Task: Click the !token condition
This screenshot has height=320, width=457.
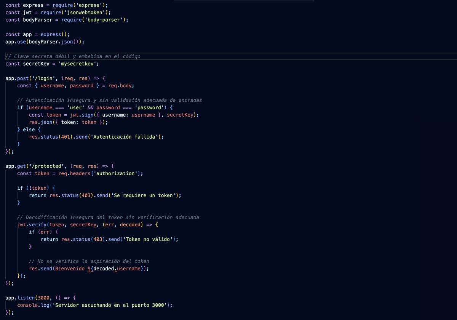Action: coord(38,188)
